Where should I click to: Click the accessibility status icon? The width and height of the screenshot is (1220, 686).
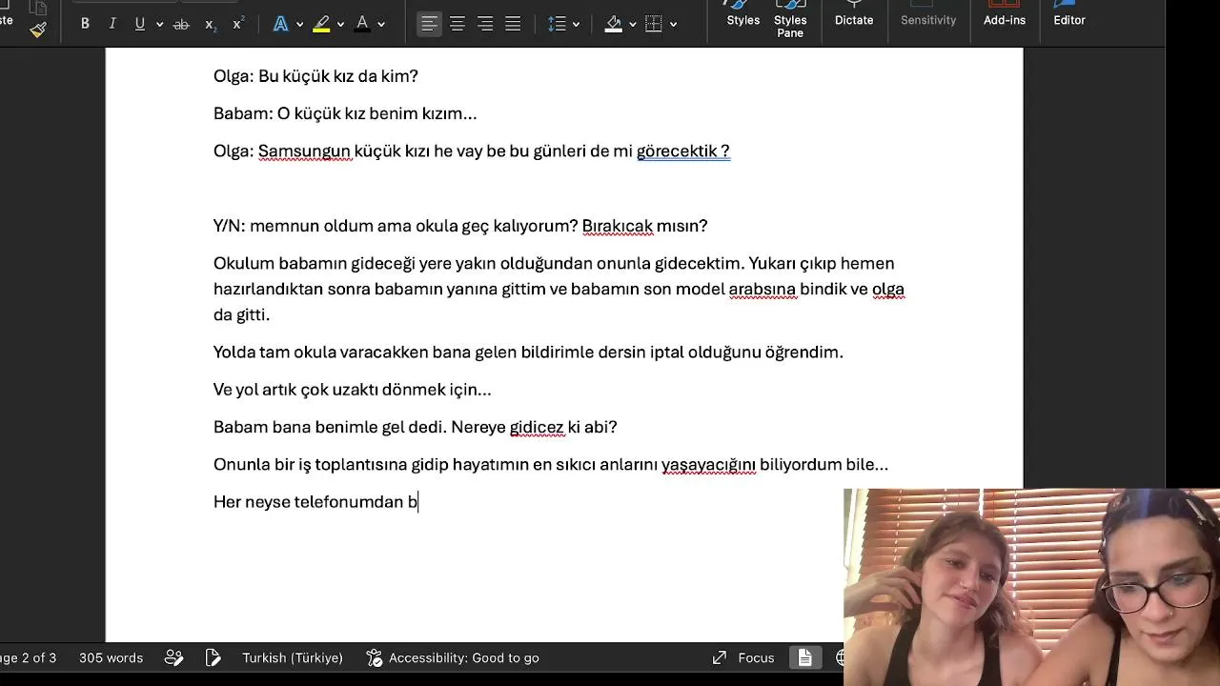(x=375, y=657)
